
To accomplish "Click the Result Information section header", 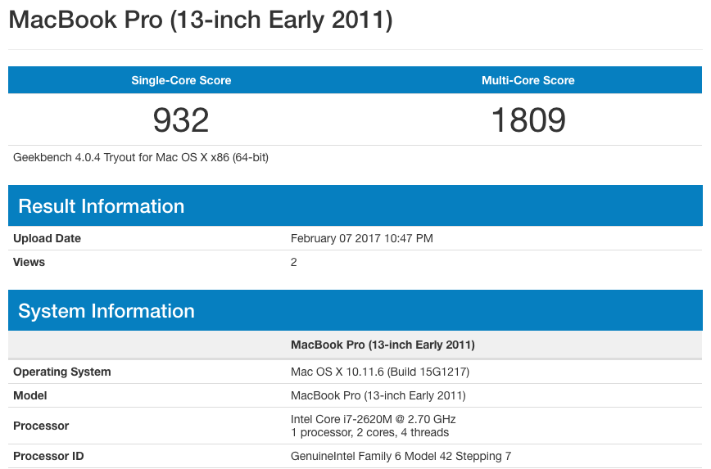I will click(102, 206).
